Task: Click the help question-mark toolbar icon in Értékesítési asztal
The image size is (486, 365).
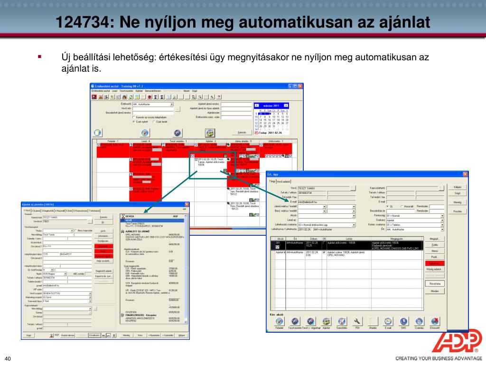Action: [x=219, y=97]
